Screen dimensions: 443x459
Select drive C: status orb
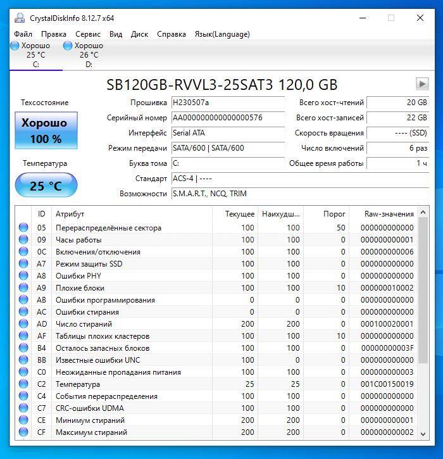click(16, 46)
